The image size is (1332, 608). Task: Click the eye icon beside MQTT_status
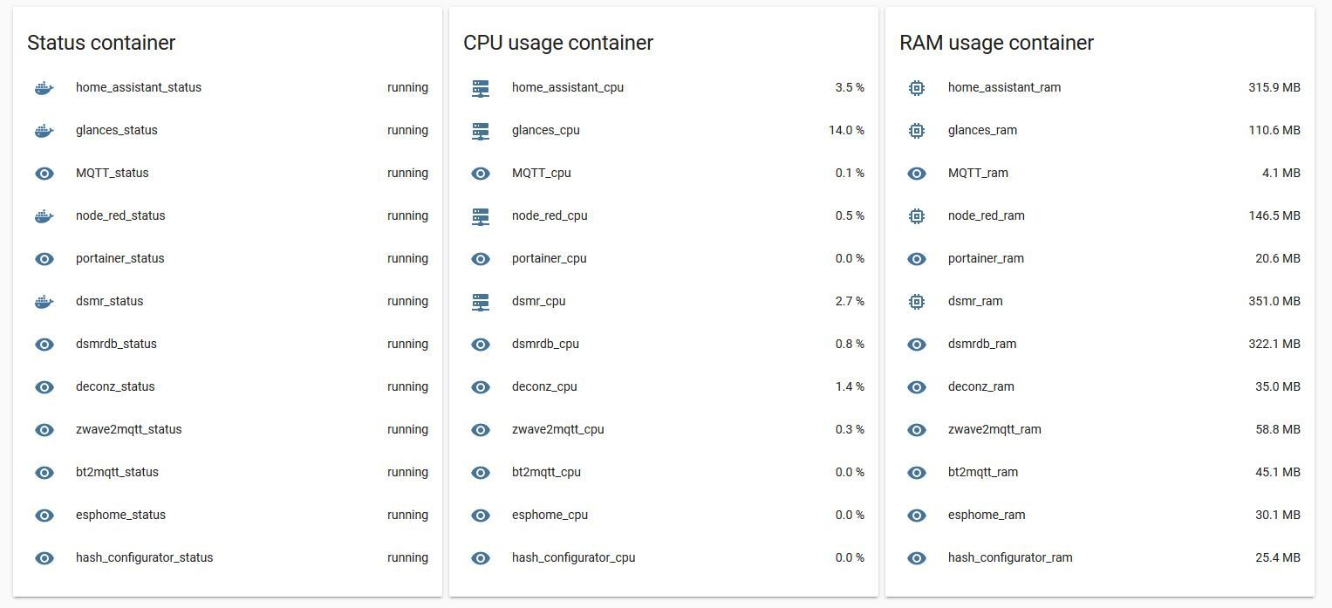click(44, 174)
